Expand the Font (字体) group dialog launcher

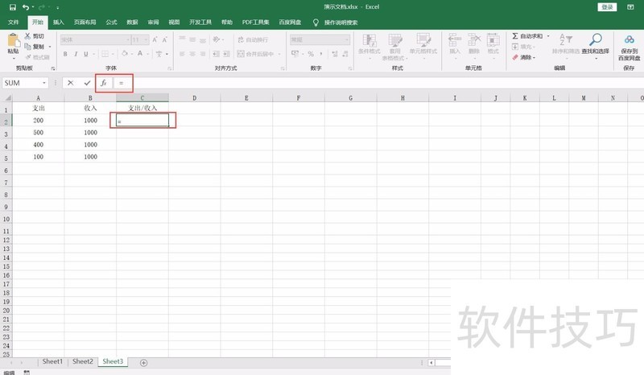point(170,68)
